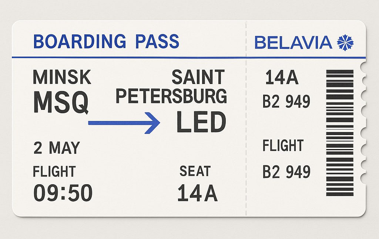Screen dimensions: 379x239
Task: Click the upper B2 949 flight number
Action: (286, 101)
